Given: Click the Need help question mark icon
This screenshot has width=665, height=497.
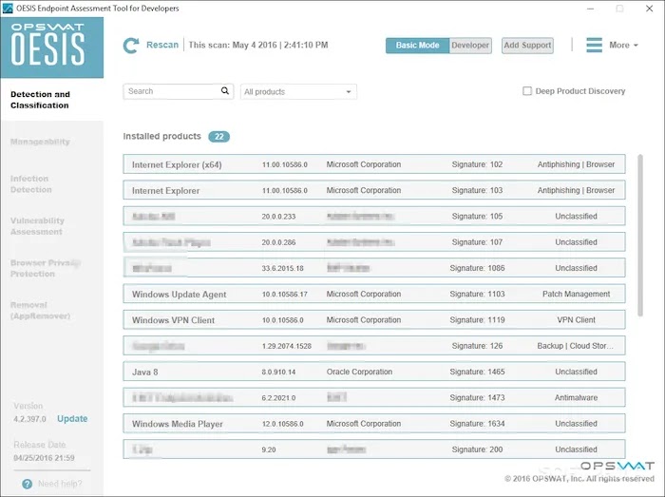Looking at the screenshot, I should (28, 484).
